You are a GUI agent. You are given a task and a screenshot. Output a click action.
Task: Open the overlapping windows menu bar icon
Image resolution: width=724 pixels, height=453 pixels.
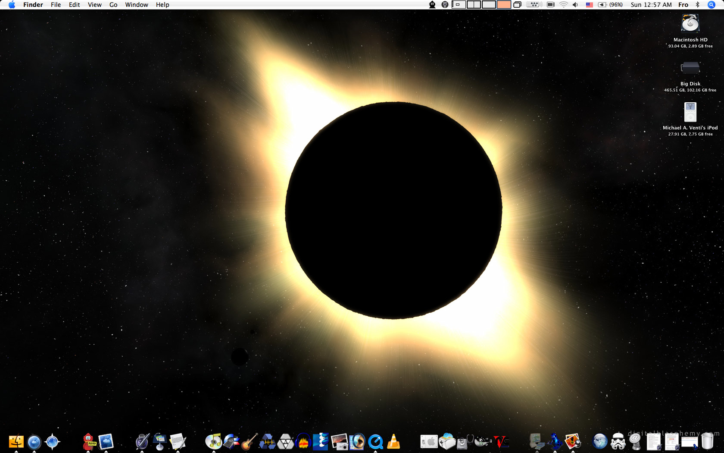pos(517,5)
